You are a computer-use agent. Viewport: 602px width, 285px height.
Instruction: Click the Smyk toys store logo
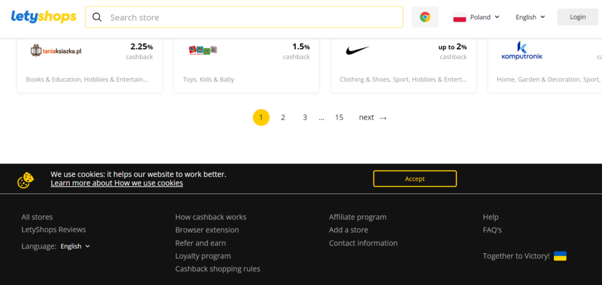(203, 50)
